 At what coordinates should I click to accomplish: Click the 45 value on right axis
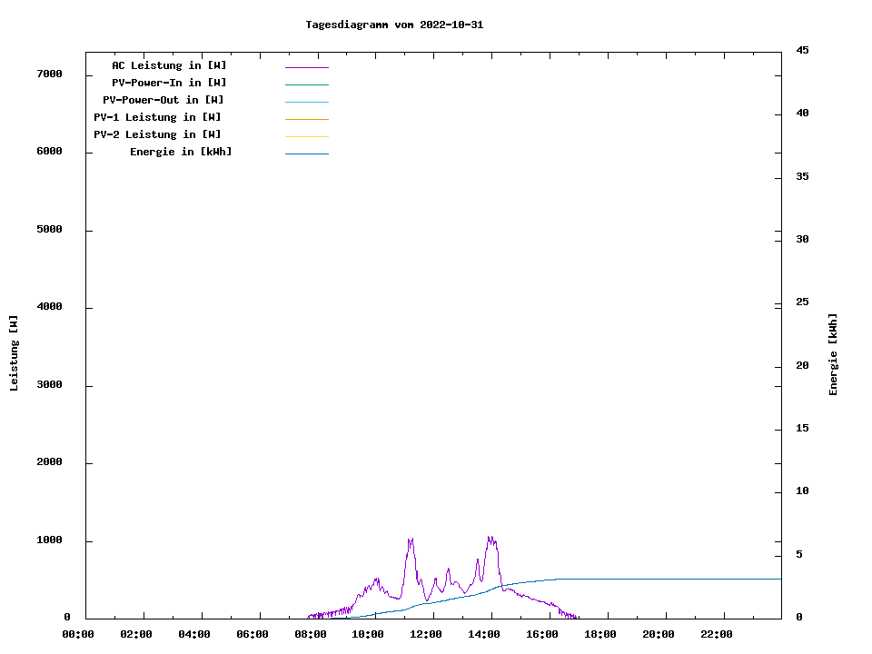(x=802, y=50)
